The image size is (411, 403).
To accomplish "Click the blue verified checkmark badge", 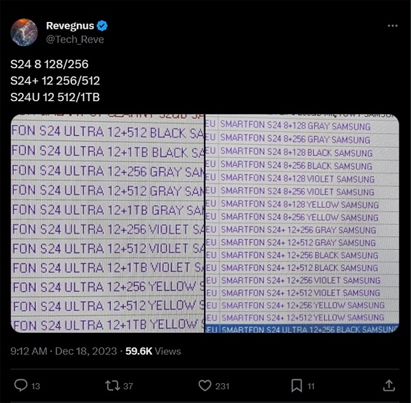I will (x=102, y=26).
